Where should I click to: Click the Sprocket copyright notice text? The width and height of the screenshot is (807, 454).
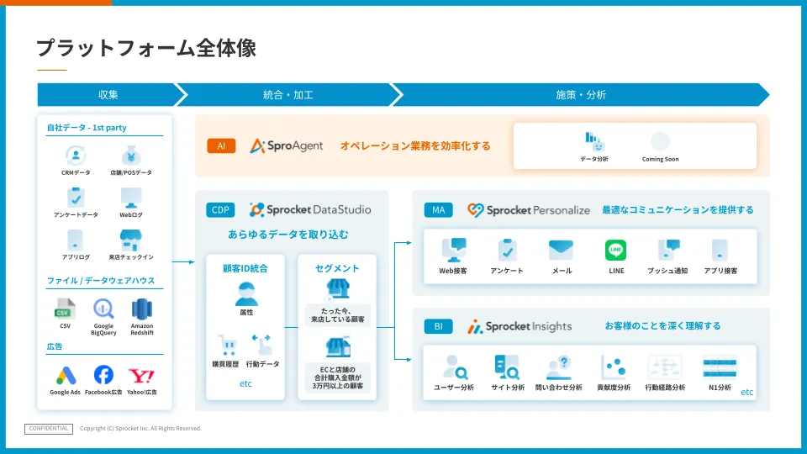pos(140,428)
